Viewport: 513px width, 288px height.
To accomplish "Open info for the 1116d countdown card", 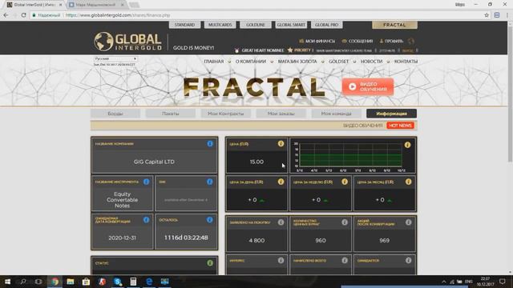I will tap(210, 220).
